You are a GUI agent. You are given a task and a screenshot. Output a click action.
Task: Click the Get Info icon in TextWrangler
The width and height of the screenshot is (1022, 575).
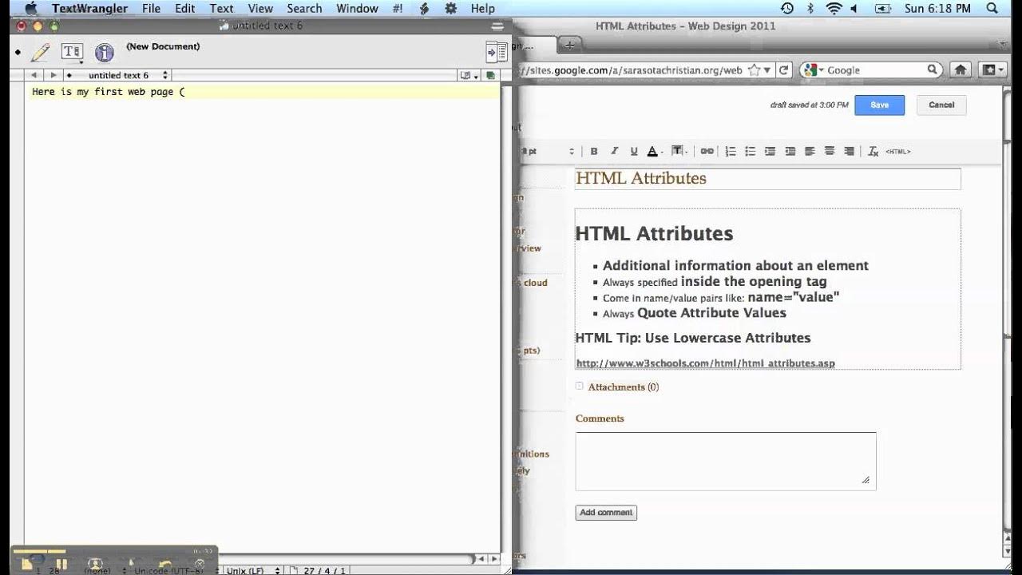104,54
